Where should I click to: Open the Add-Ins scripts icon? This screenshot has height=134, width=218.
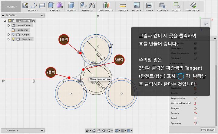(x=162, y=5)
